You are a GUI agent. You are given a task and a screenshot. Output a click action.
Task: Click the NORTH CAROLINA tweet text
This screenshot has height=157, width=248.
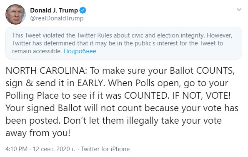[122, 102]
